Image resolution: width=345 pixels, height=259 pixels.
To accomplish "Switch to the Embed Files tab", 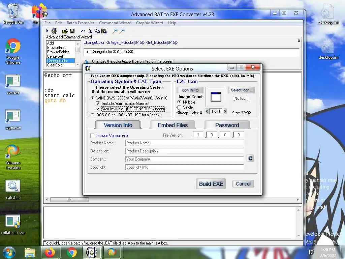I will tap(172, 125).
